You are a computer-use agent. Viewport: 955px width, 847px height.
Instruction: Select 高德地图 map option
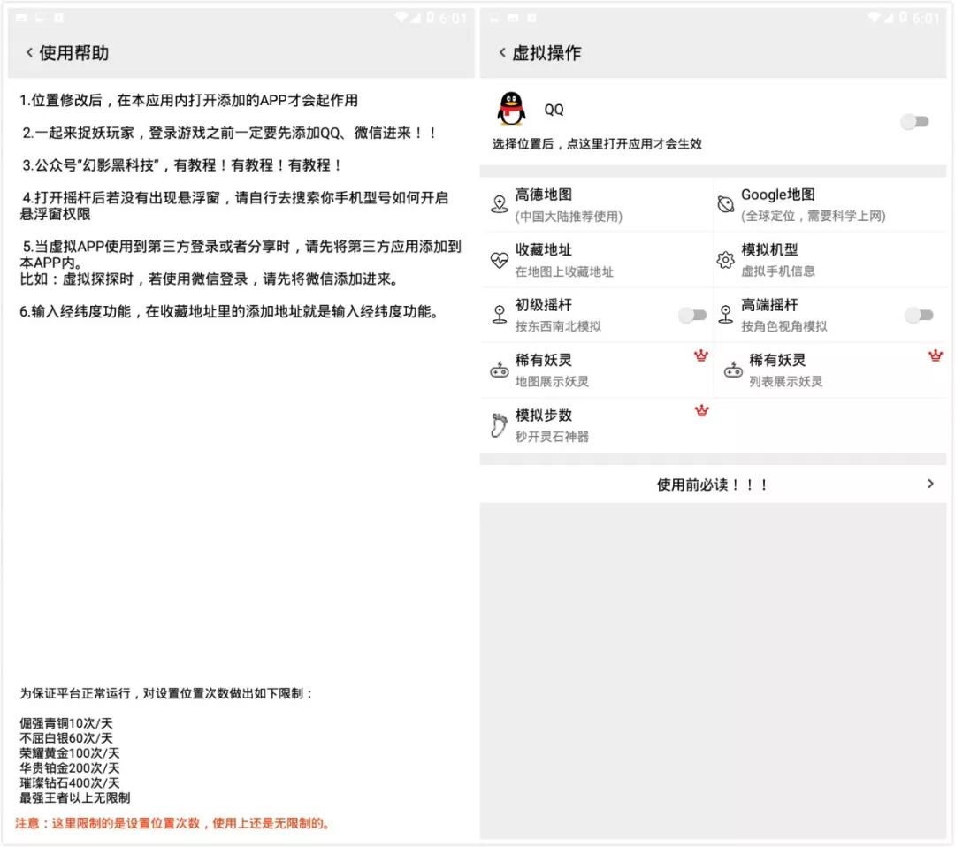tap(596, 204)
